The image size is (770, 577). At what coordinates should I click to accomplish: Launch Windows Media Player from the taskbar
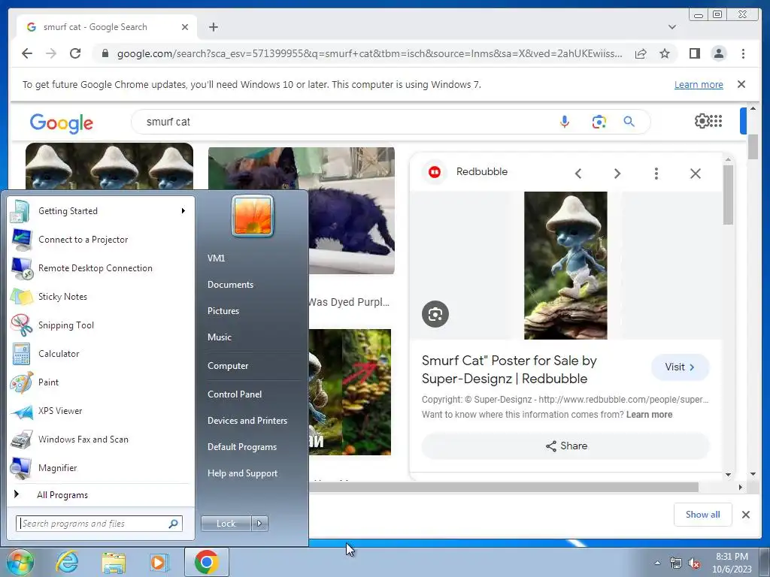[159, 562]
